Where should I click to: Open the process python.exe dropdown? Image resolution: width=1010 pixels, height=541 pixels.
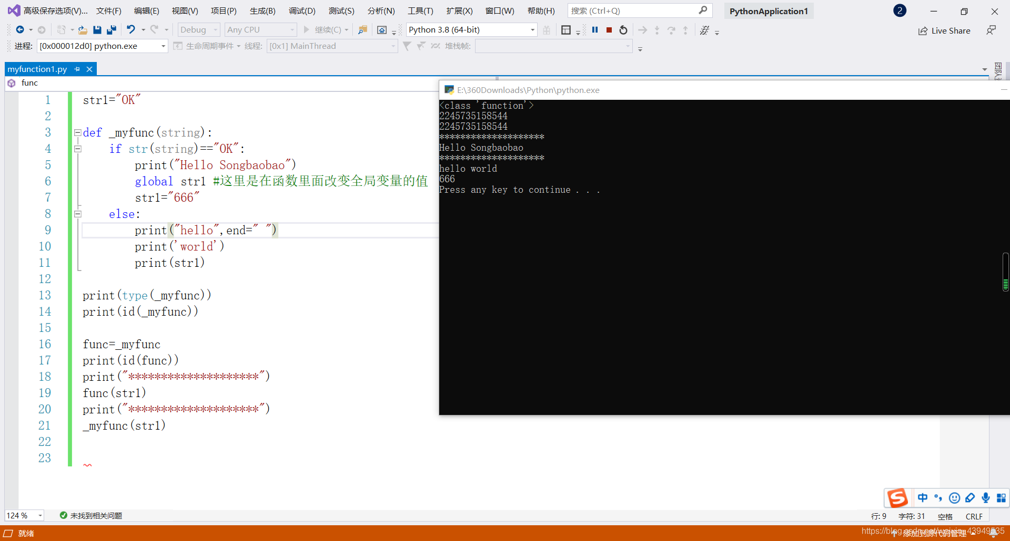click(103, 46)
